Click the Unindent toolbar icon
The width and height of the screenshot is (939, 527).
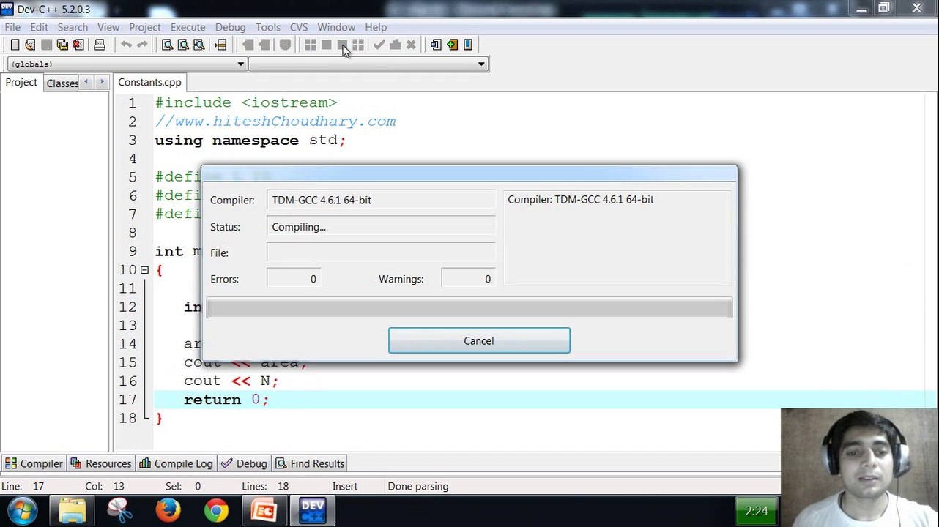(x=248, y=45)
